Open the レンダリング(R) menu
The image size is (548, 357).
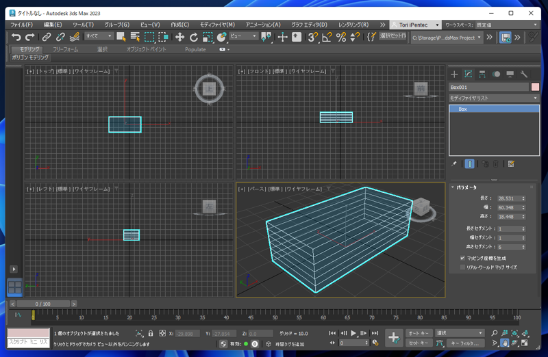click(x=353, y=25)
